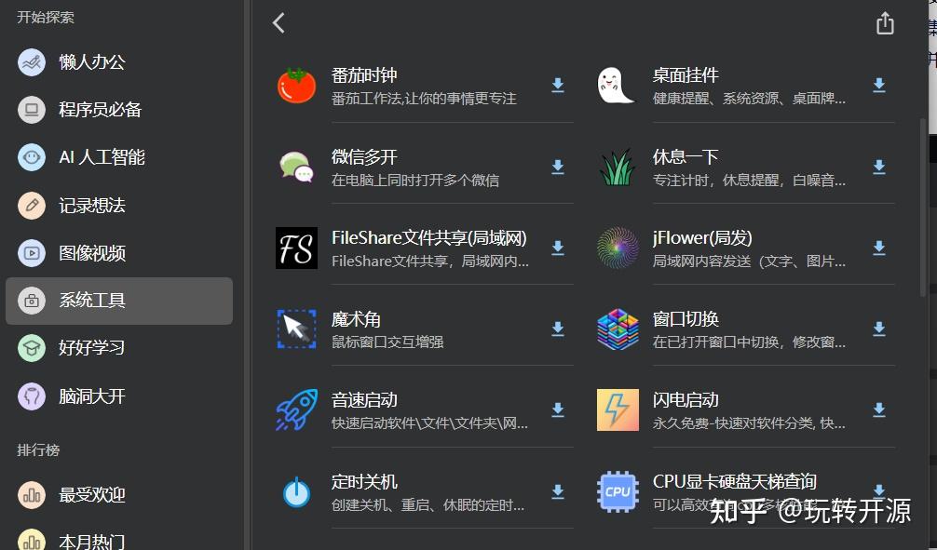Screen dimensions: 937x550
Task: Select the 定时关机 power icon
Action: 295,490
